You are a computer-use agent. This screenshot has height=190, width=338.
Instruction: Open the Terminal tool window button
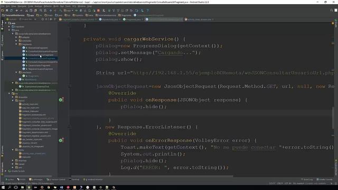pyautogui.click(x=74, y=179)
